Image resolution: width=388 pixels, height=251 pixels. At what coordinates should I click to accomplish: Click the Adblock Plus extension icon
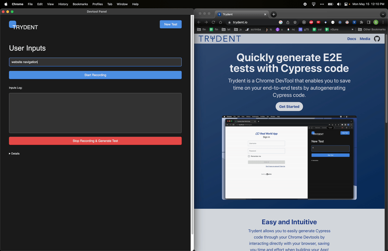pyautogui.click(x=311, y=22)
